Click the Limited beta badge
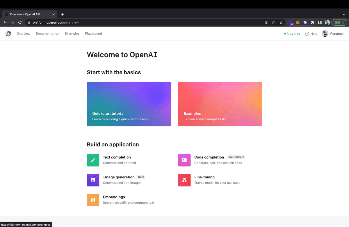Screen dimensions: 349x227 236,157
